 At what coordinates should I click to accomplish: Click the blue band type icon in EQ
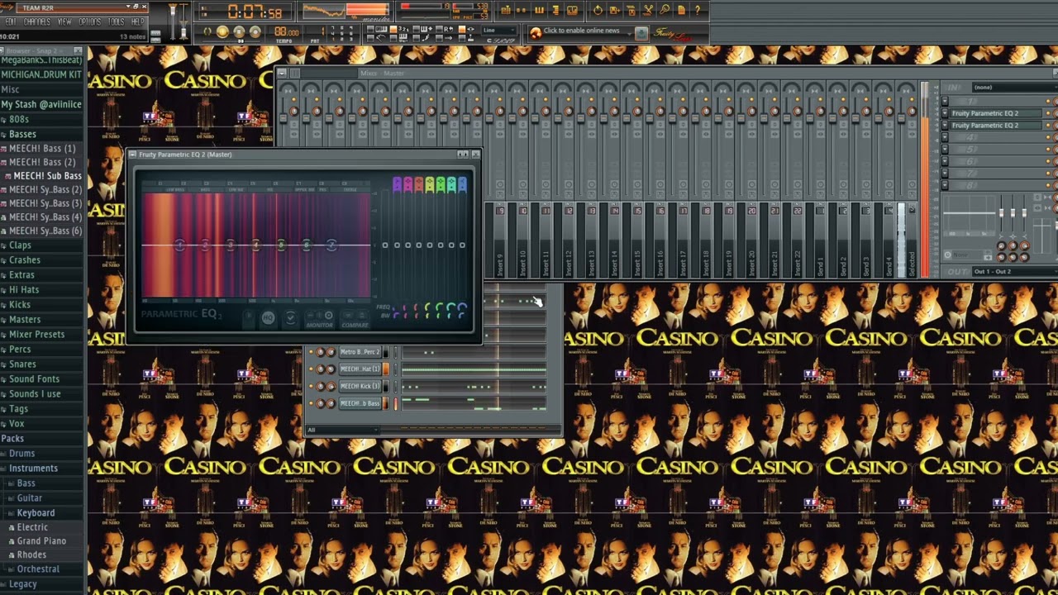461,184
